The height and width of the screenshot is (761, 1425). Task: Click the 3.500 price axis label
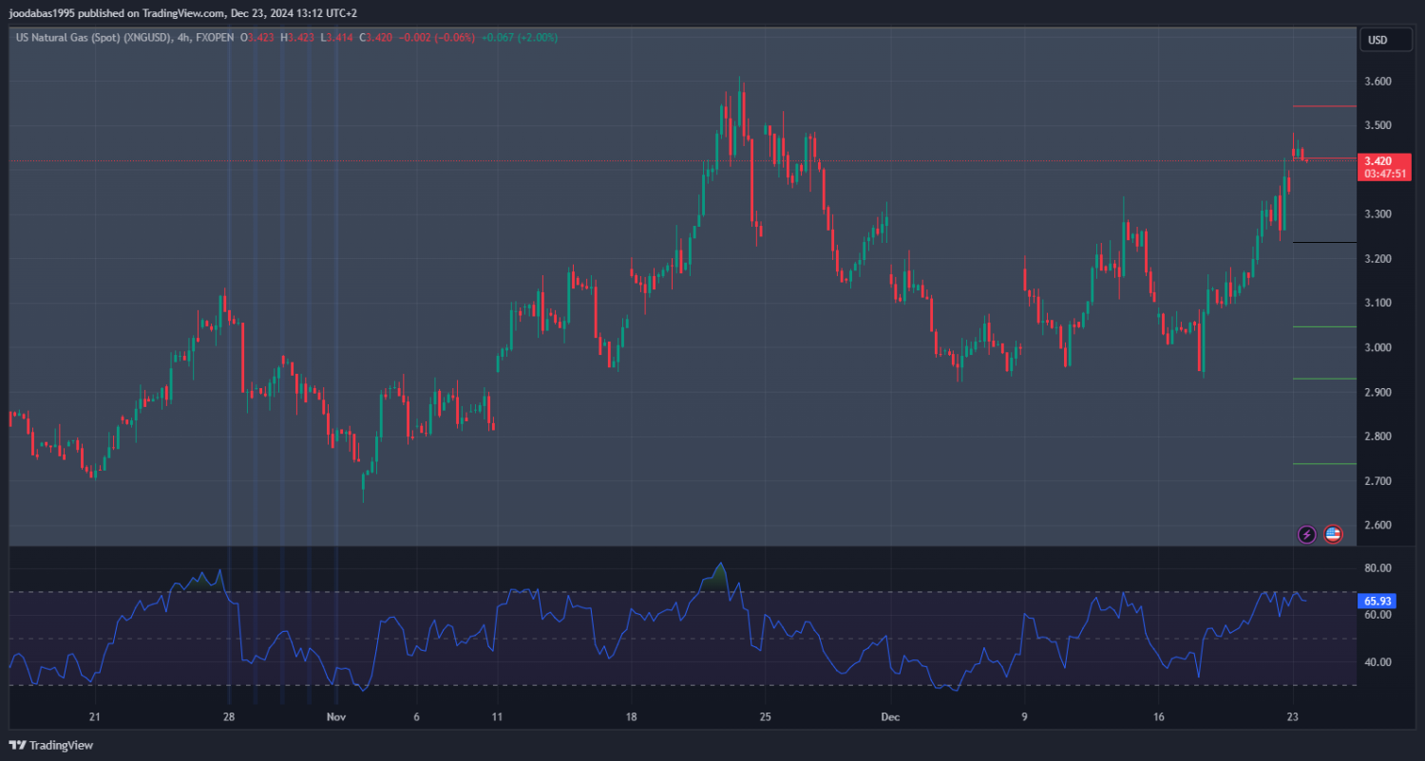point(1377,126)
